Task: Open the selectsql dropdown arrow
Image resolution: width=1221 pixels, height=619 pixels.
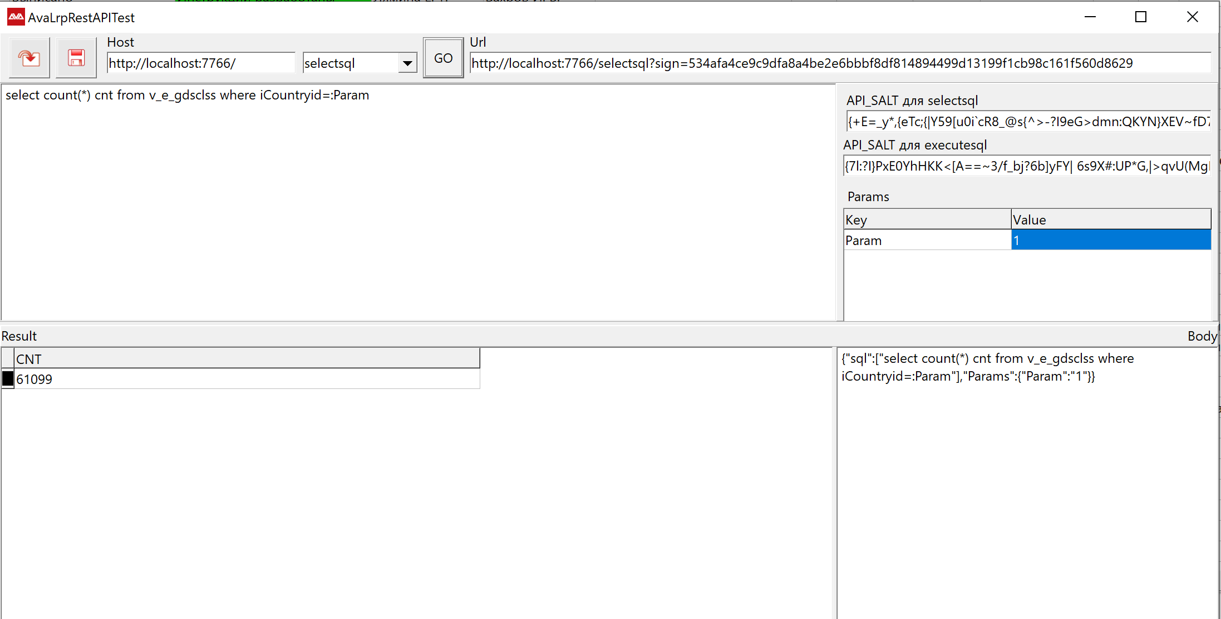Action: click(x=407, y=63)
